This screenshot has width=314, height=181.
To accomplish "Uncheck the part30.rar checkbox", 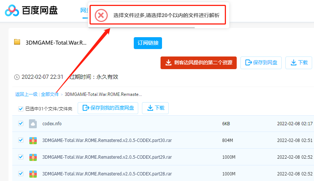I will coord(21,140).
